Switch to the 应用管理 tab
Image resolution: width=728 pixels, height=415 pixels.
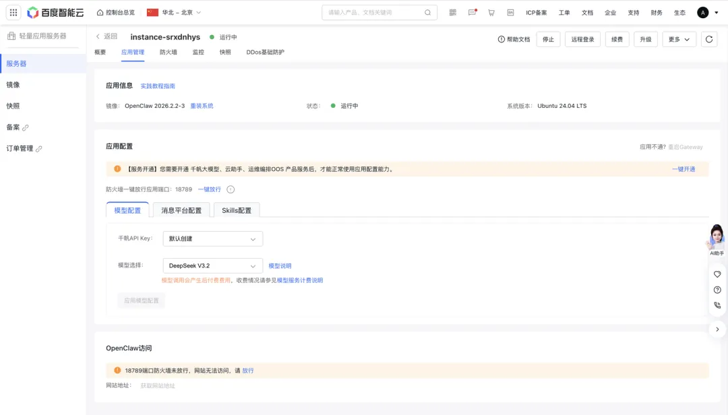133,52
